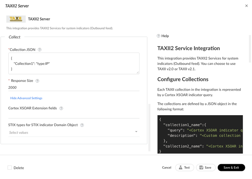Close the TAXII2 Server dialog

[x=247, y=6]
